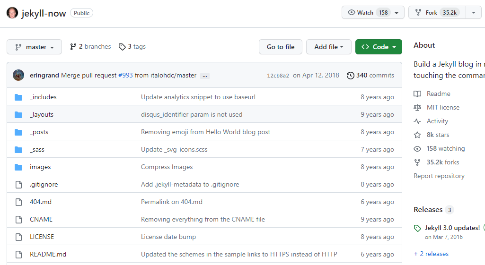Expand the commit message ellipsis button

coord(205,76)
